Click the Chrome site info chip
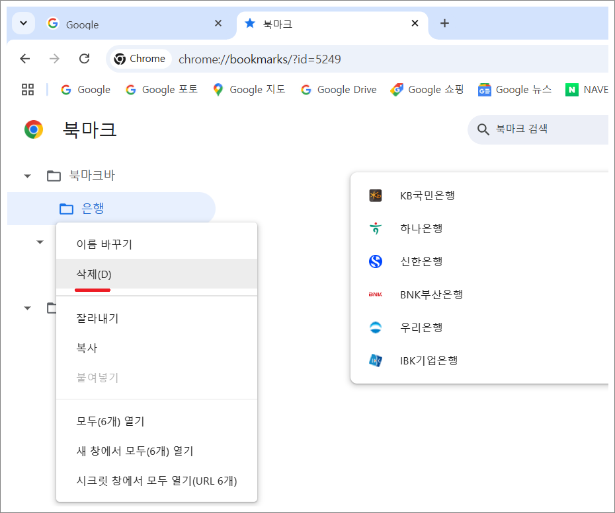 140,59
